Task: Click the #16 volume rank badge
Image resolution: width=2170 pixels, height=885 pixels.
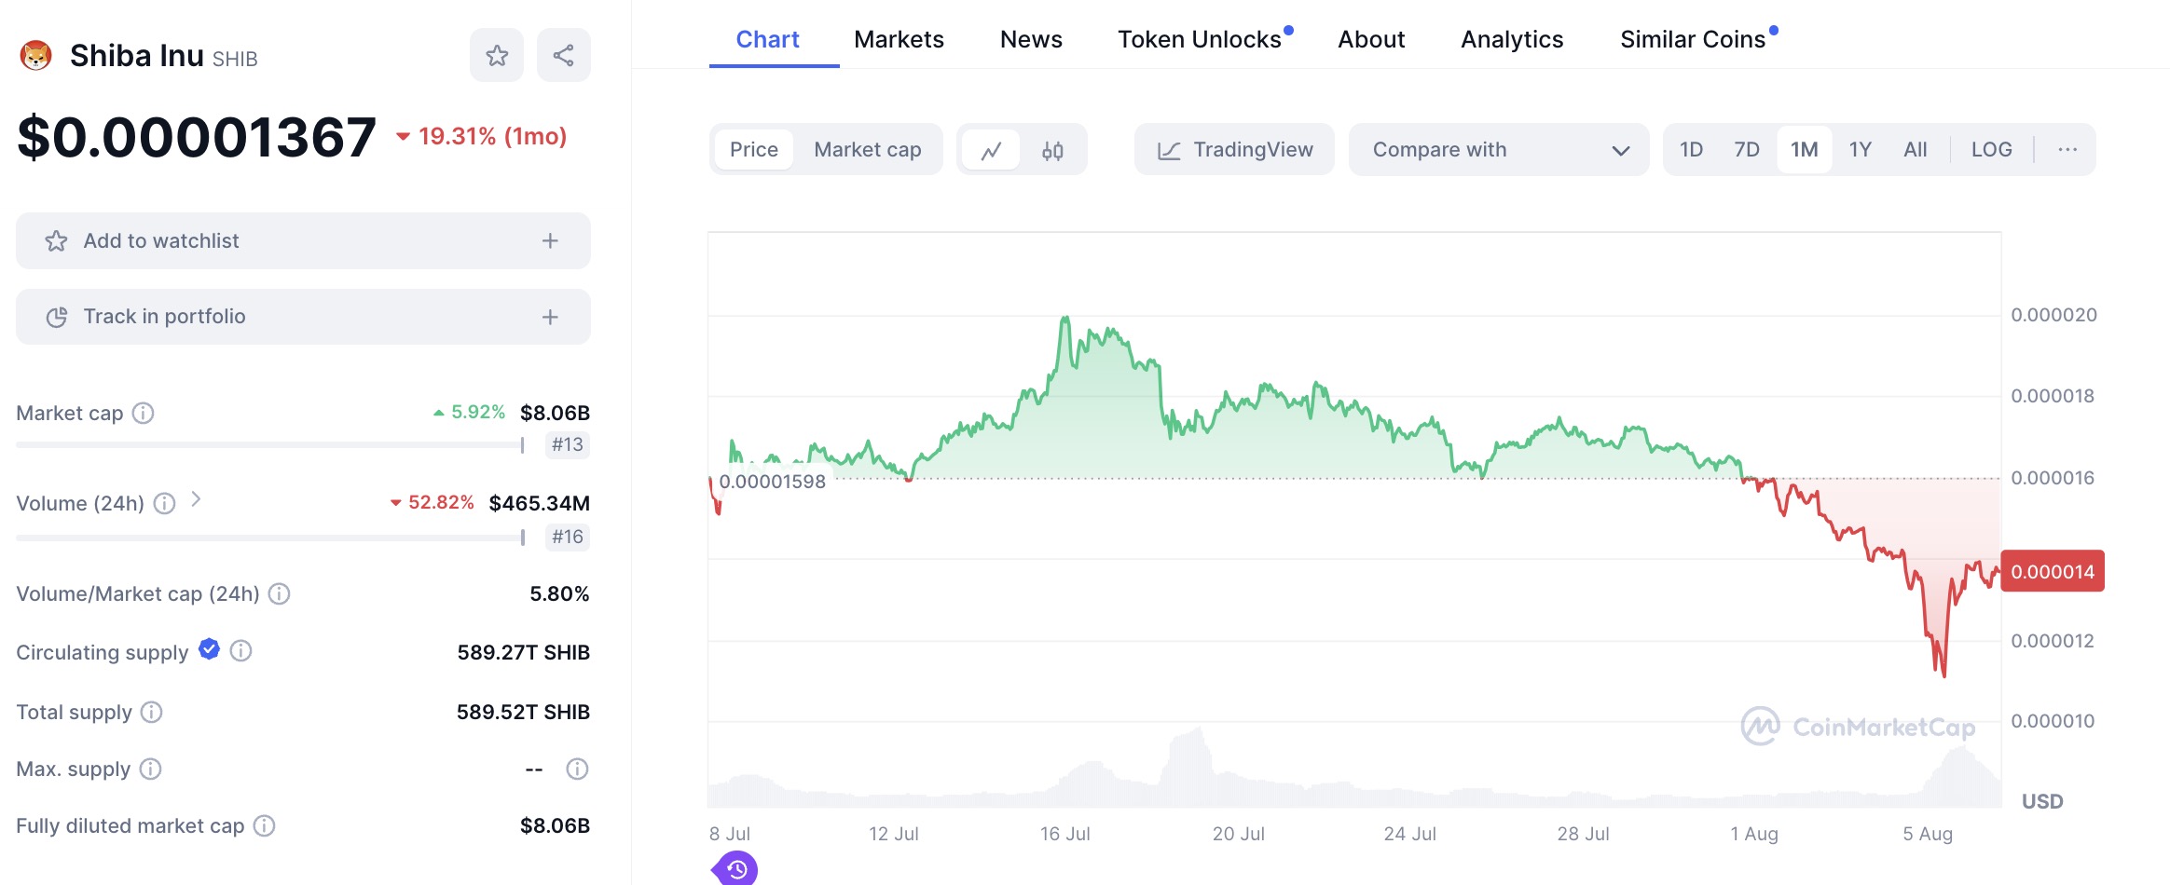Action: tap(567, 538)
